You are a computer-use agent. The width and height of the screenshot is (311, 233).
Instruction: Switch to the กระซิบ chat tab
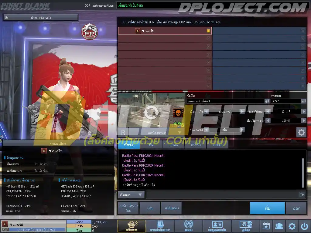coord(196,145)
